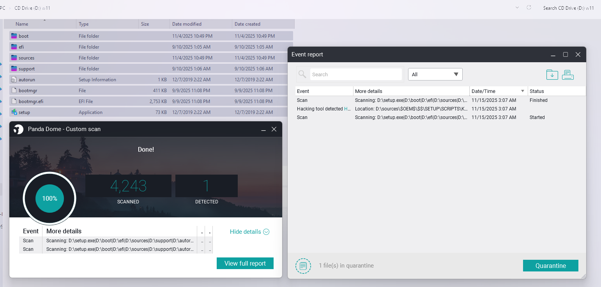Click the 1 file(s) in quarantine text
Screen dimensions: 601x287
[346, 266]
